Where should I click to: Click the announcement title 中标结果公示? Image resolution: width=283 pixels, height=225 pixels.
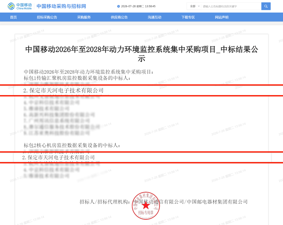[142, 54]
